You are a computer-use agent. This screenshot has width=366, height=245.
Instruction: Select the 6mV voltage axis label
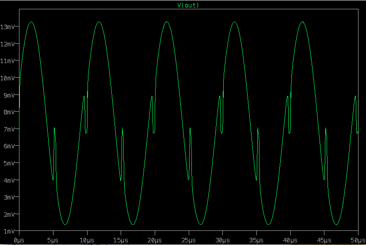pyautogui.click(x=9, y=147)
